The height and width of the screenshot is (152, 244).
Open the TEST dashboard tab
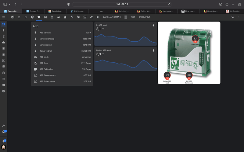(133, 17)
